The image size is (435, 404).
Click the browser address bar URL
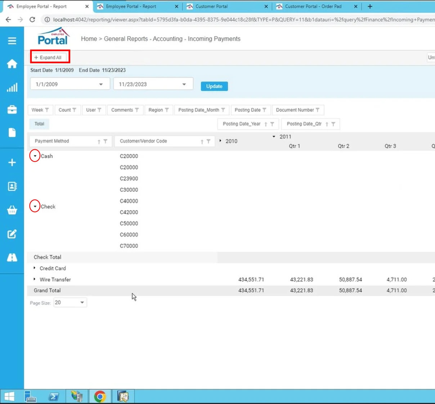point(243,19)
